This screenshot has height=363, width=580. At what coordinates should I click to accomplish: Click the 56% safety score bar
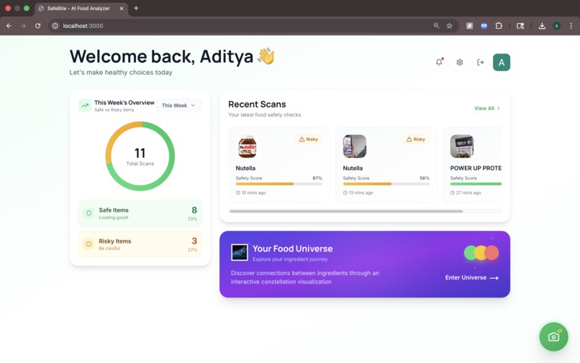click(386, 184)
